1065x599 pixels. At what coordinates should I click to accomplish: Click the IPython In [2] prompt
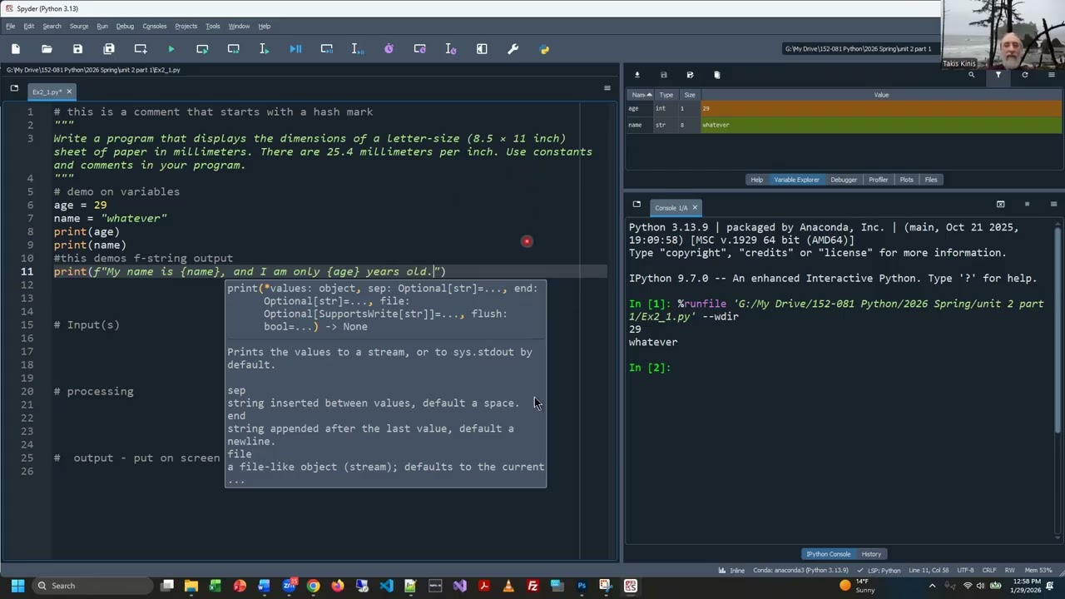click(x=650, y=368)
